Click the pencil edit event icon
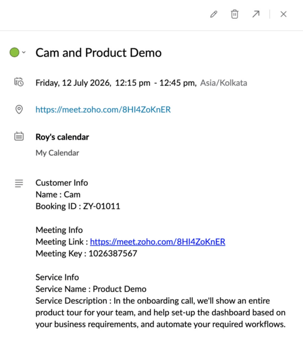Viewport: 303px width, 338px height. tap(214, 14)
